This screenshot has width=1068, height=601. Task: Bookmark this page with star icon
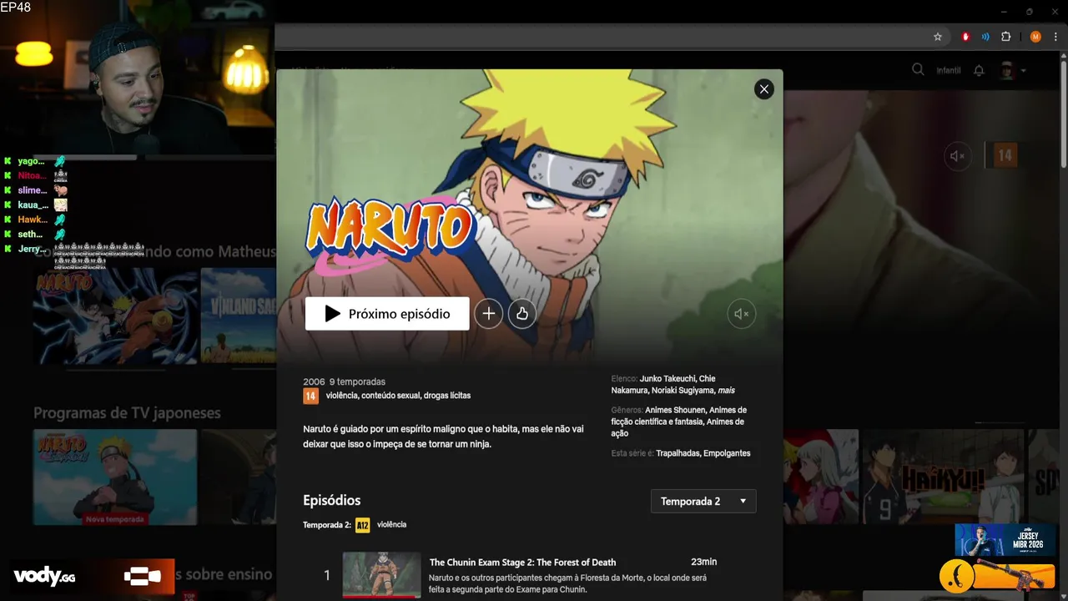[938, 37]
